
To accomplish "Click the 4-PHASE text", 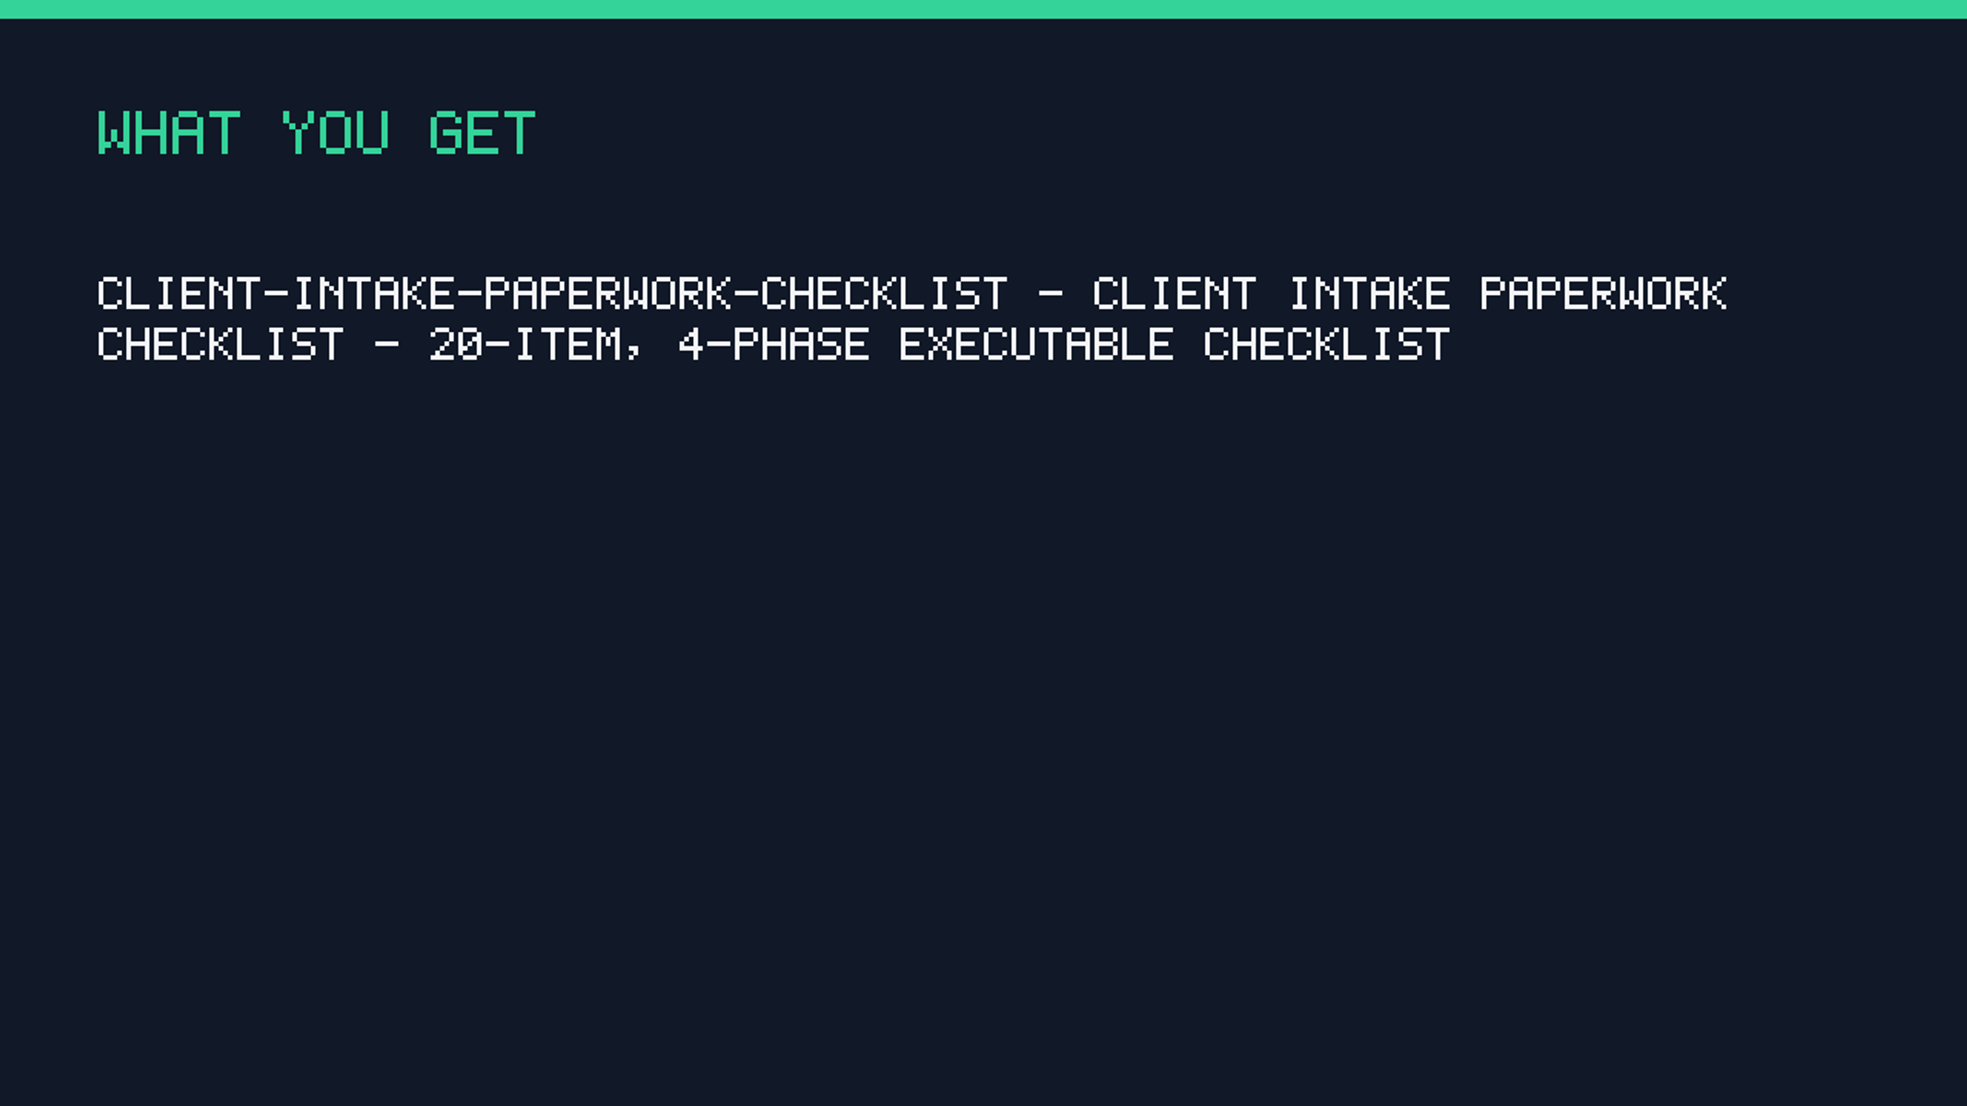I will (774, 344).
